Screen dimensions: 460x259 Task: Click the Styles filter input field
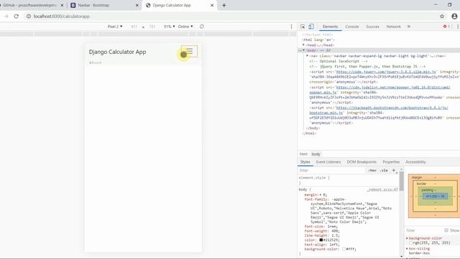tap(331, 171)
